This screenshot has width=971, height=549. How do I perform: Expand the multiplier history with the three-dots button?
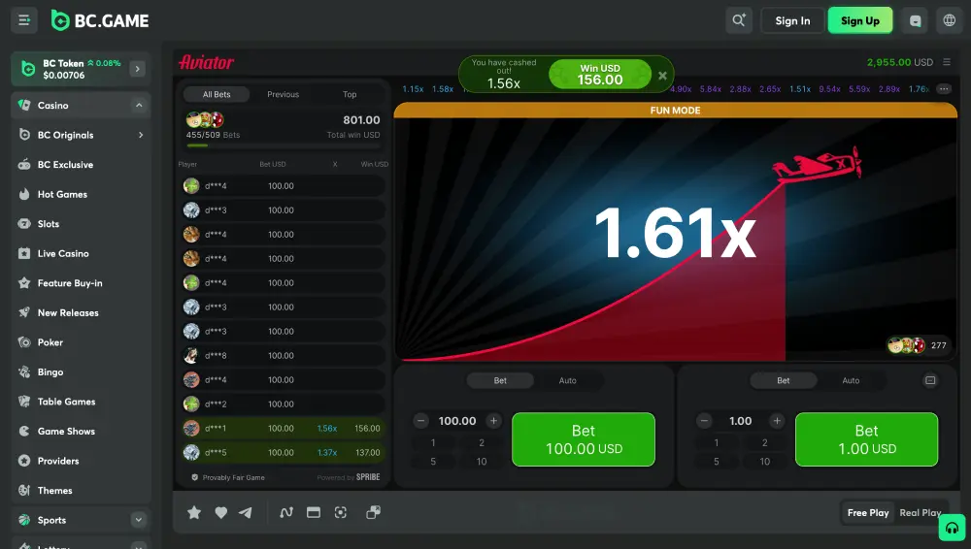(943, 89)
